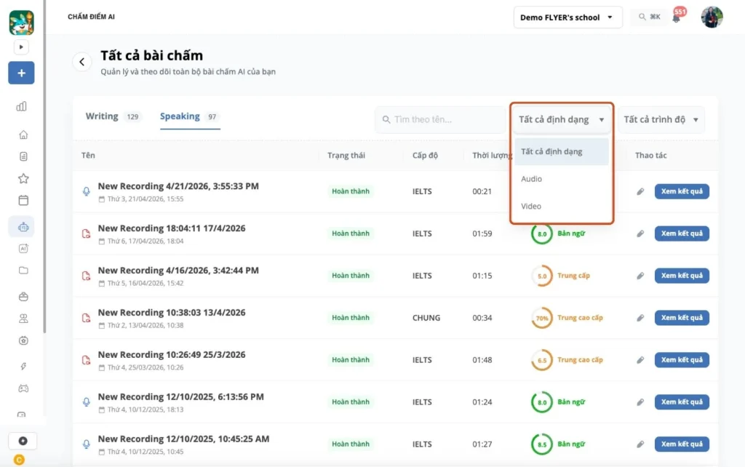745x467 pixels.
Task: Click the Tên column header
Action: point(88,156)
